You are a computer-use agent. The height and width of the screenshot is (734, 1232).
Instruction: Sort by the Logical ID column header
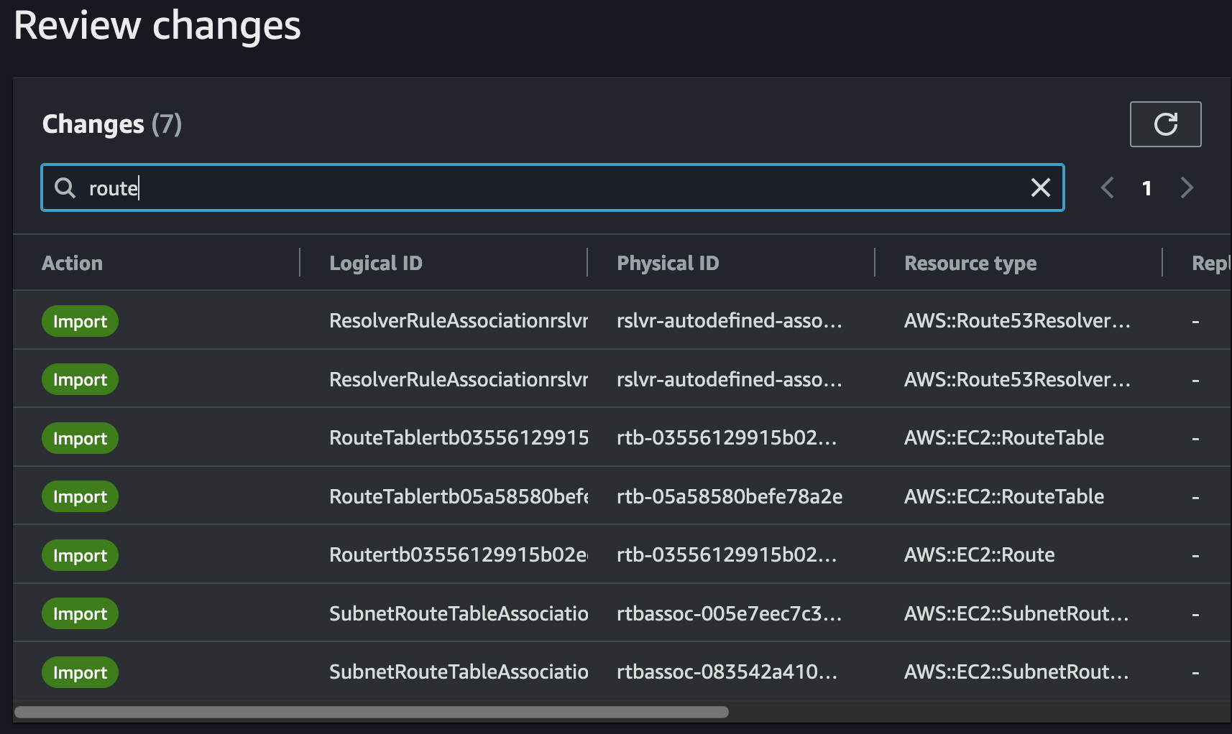[376, 263]
